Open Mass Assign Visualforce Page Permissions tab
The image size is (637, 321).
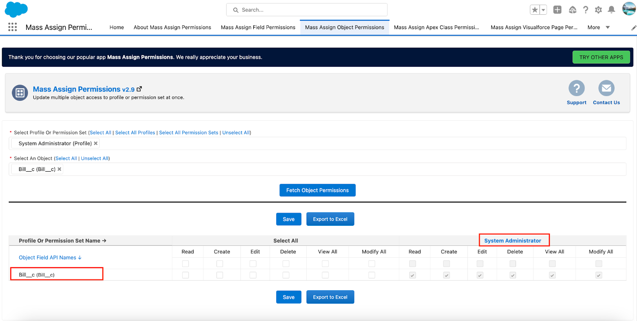pyautogui.click(x=534, y=27)
